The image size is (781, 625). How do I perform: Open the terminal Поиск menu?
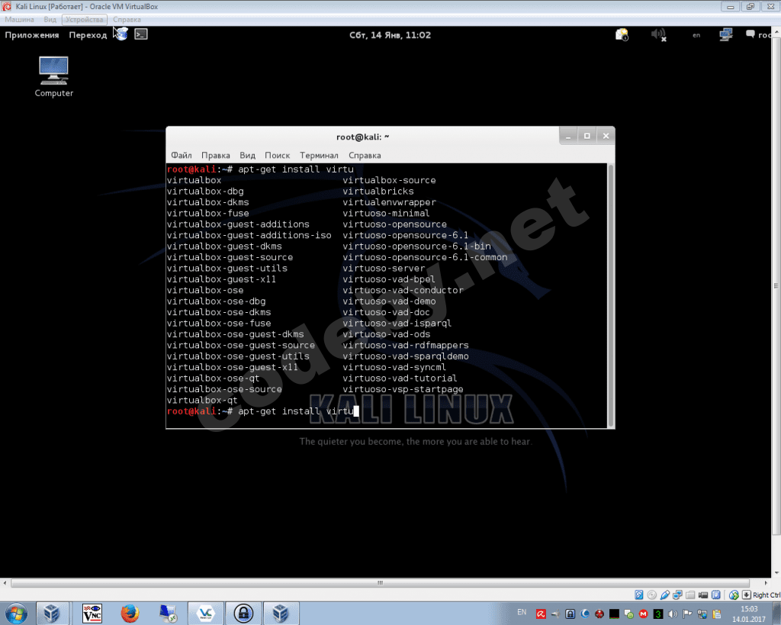277,155
